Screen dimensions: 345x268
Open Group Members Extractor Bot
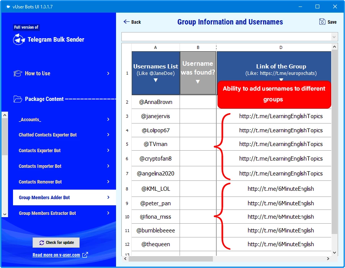[64, 213]
